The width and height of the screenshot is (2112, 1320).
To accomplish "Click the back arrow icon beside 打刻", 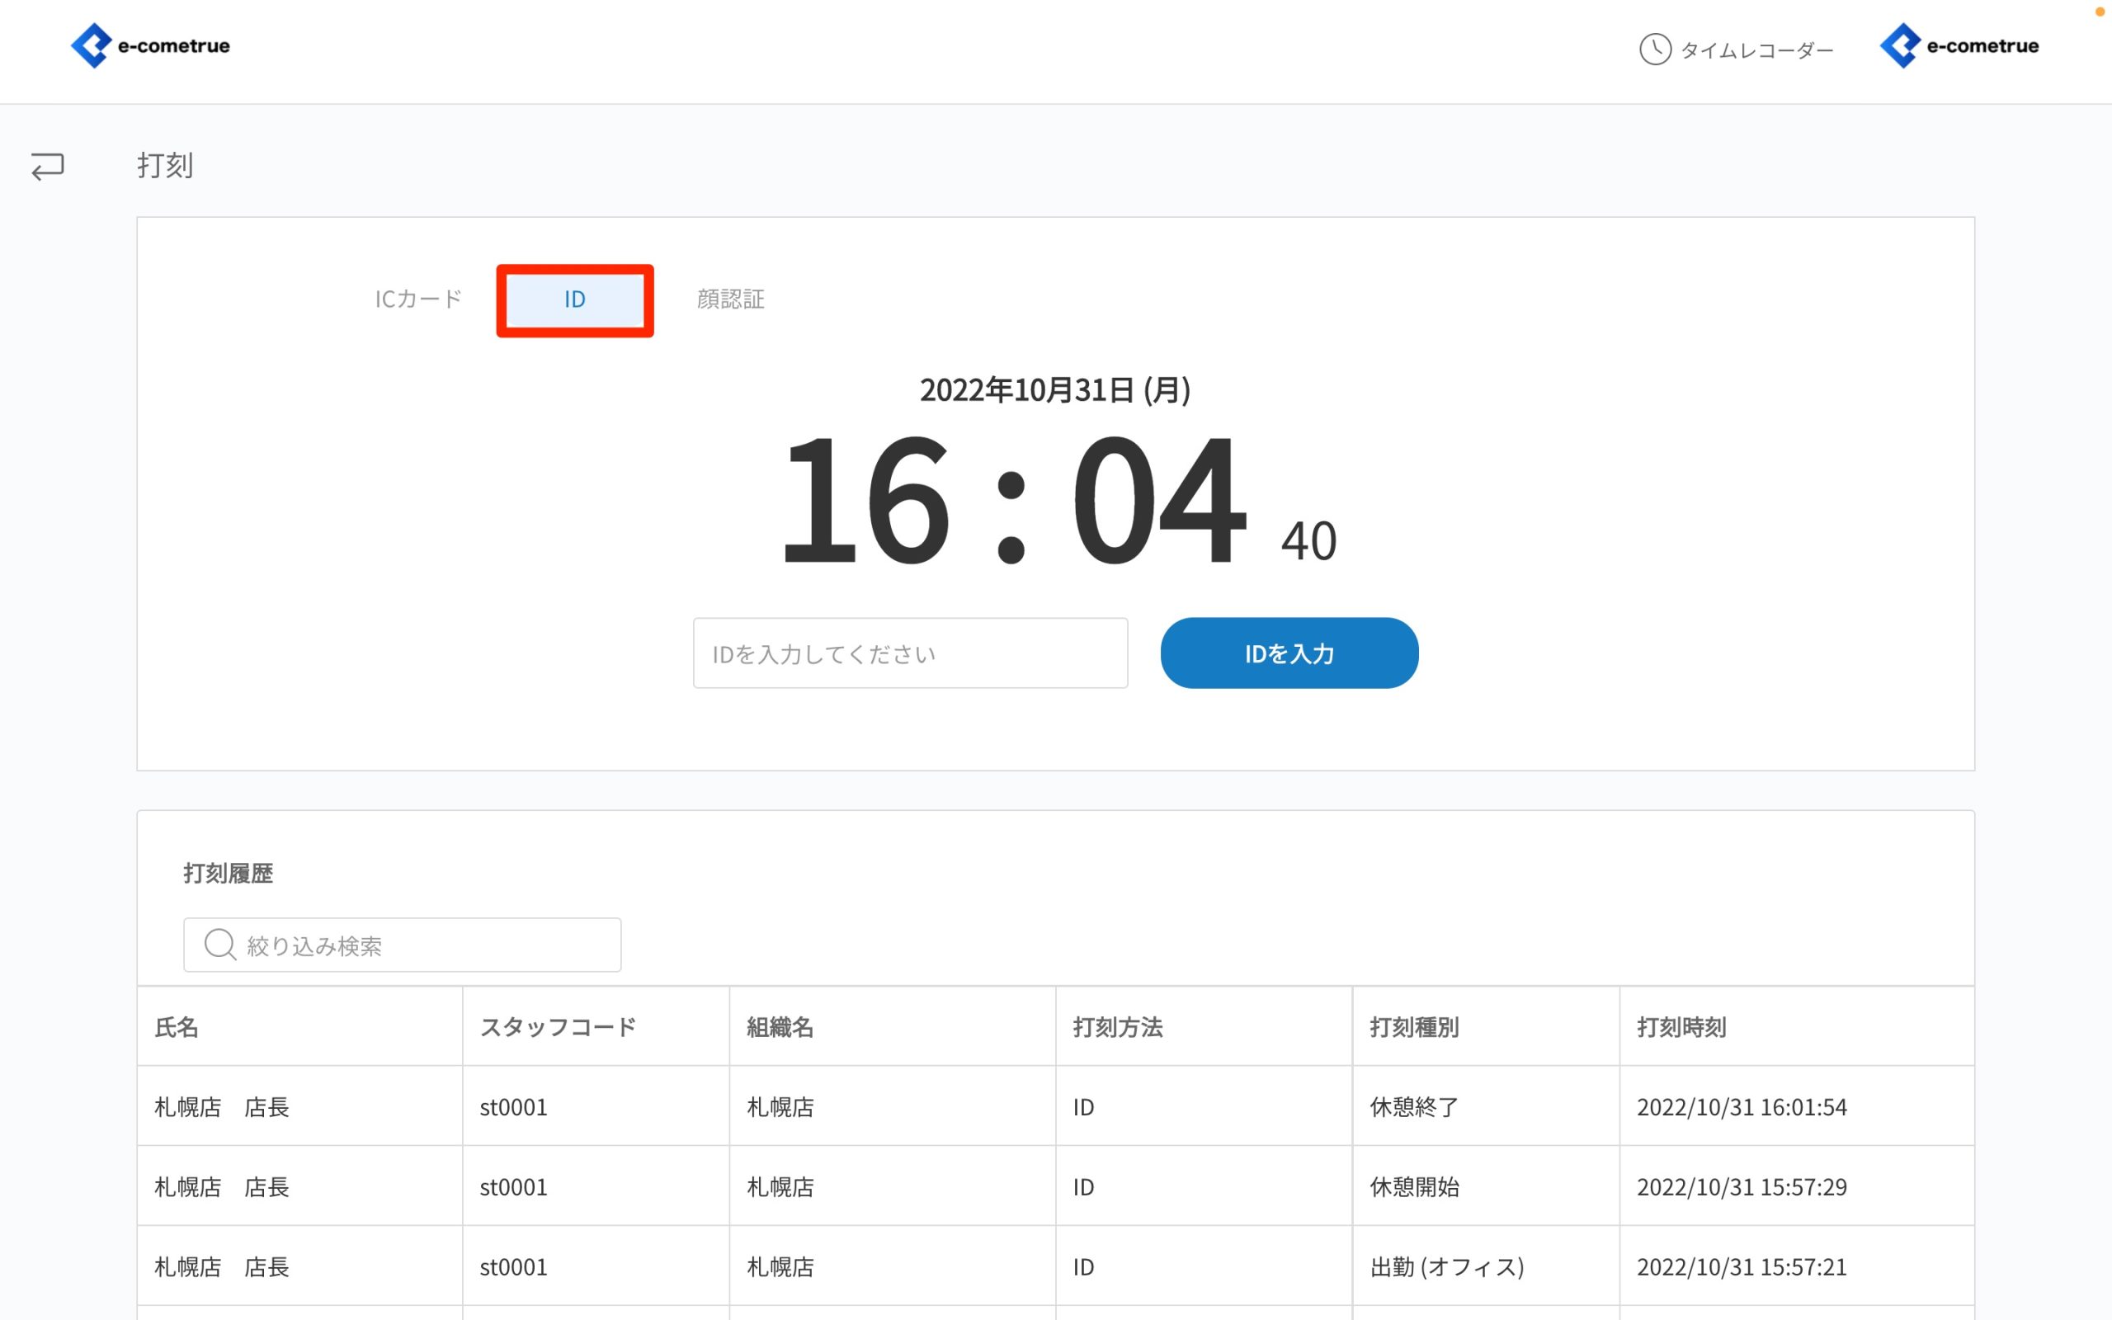I will coord(47,166).
